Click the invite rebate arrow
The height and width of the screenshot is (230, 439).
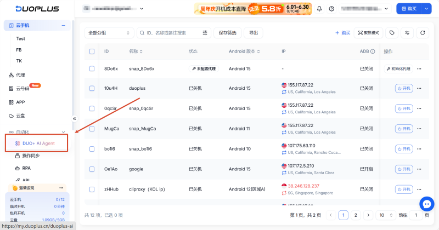coord(61,188)
